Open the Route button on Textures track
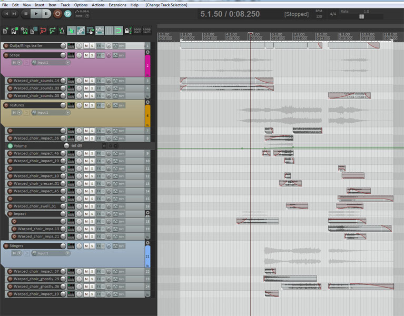Viewport: 404px width, 316px height. (x=71, y=105)
